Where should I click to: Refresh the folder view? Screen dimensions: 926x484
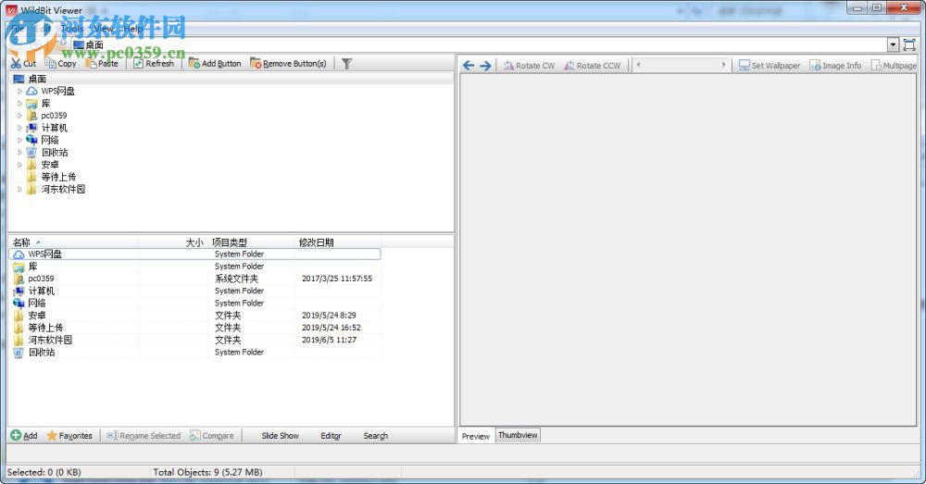click(x=154, y=63)
